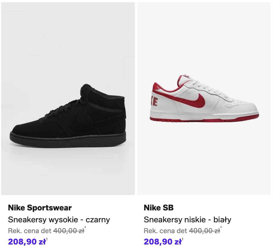
Task: Click footnote marker 1 beside the white sneaker price
Action: (182, 239)
